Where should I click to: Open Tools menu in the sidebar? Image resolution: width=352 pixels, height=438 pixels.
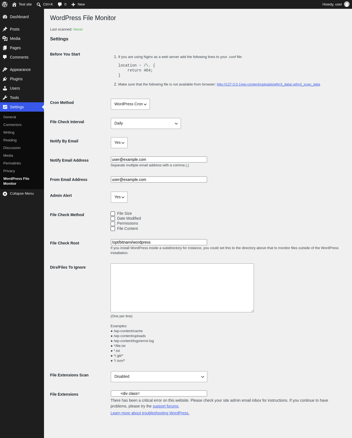pos(22,98)
